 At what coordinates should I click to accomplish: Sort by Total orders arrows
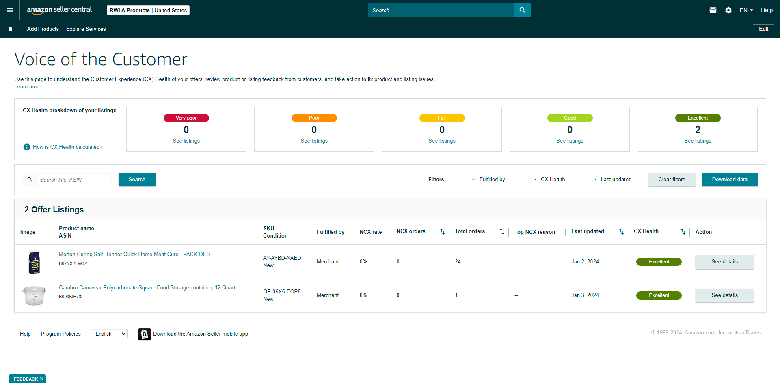point(502,232)
